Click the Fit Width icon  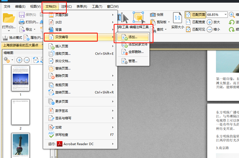point(188,22)
